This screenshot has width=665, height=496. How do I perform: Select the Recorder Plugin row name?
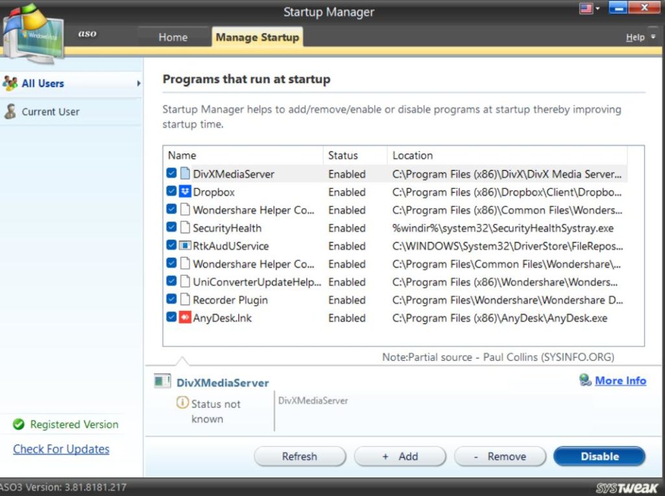pos(231,300)
